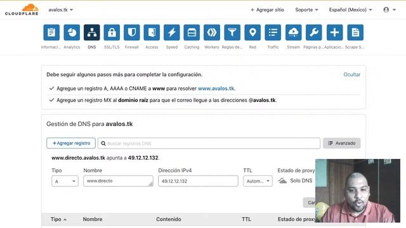Open the Español (Mexico) language dropdown

coord(350,10)
